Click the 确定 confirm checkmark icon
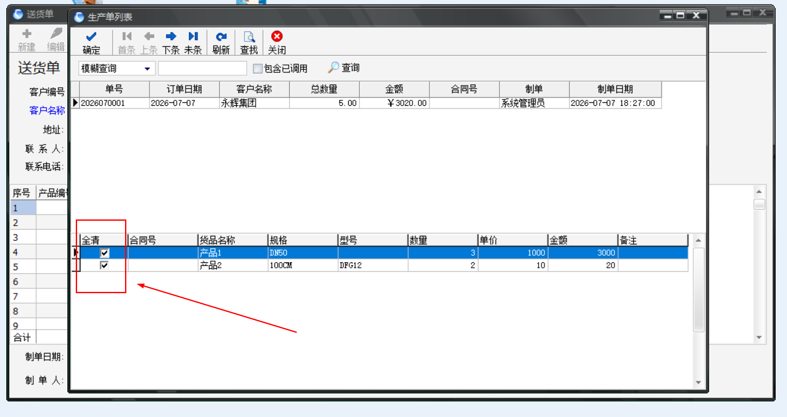This screenshot has height=417, width=787. (91, 37)
